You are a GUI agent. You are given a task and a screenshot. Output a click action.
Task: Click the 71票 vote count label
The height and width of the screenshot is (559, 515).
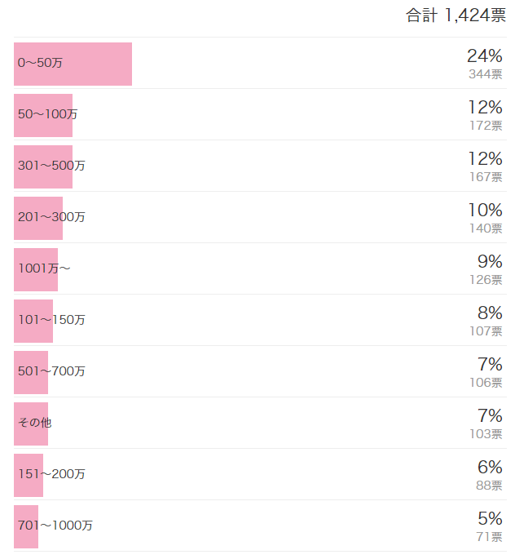489,537
